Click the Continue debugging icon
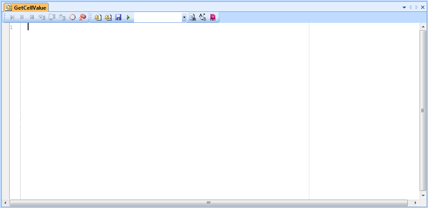 (x=12, y=18)
